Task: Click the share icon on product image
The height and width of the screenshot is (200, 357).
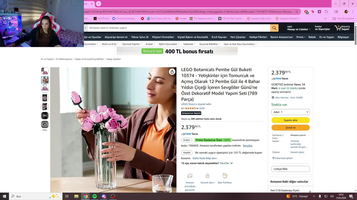Action: [172, 72]
